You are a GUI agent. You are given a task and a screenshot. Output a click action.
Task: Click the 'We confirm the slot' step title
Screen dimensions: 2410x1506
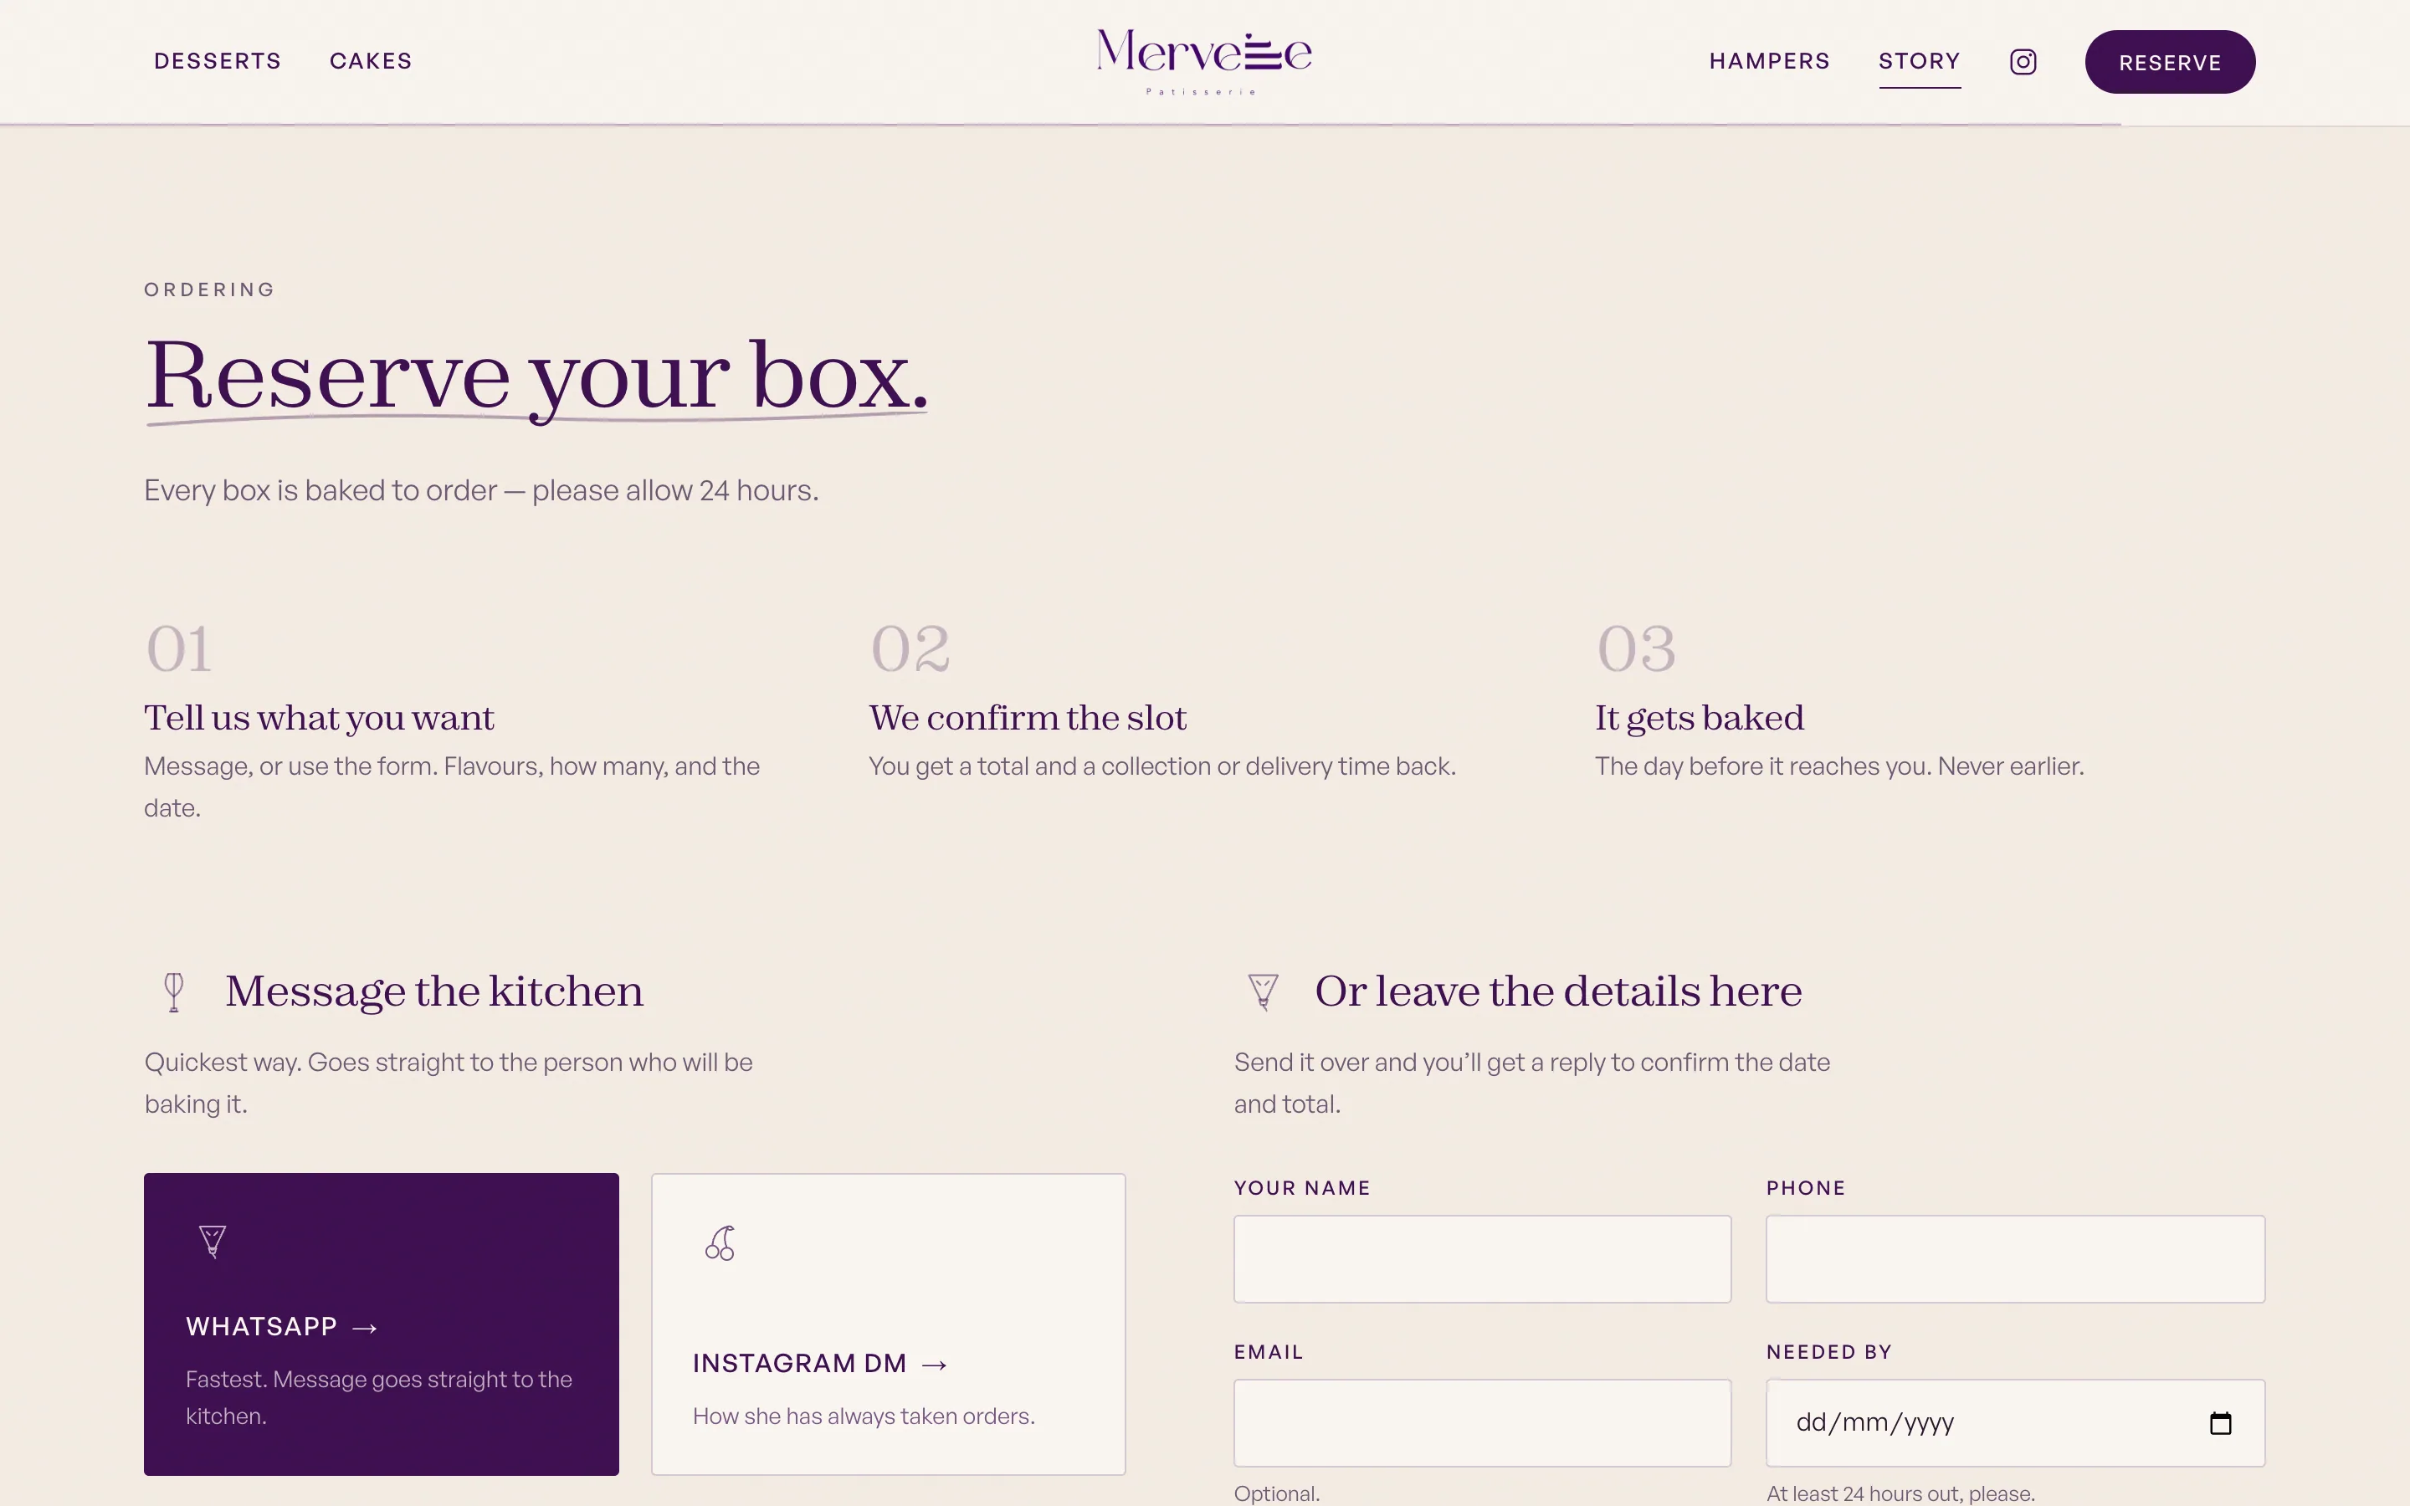tap(1028, 718)
